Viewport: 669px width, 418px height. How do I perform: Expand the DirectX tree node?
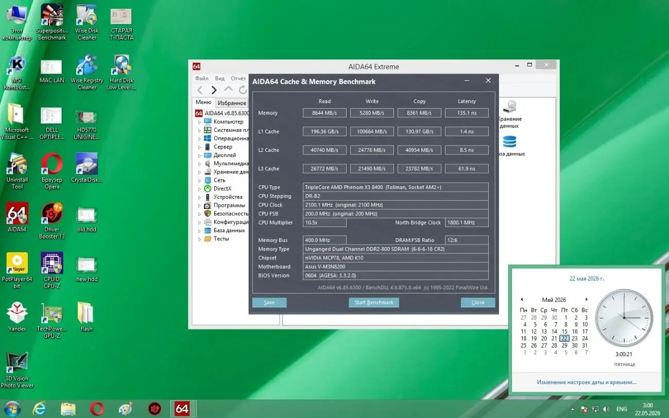200,189
